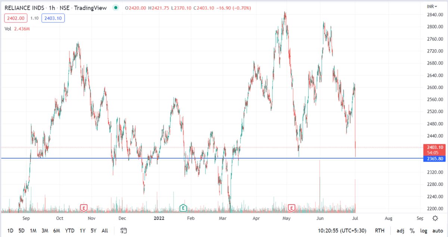Screen dimensions: 448x237
Task: Select the 5D time range
Action: click(x=22, y=231)
